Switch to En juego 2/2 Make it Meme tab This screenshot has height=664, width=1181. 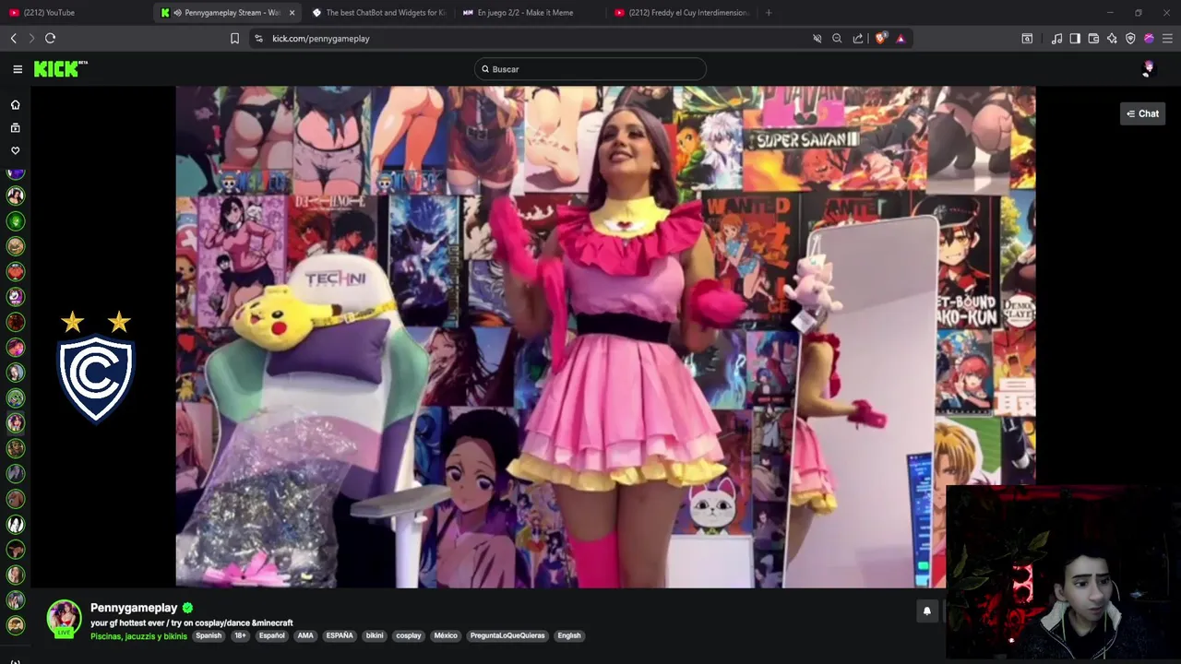530,13
